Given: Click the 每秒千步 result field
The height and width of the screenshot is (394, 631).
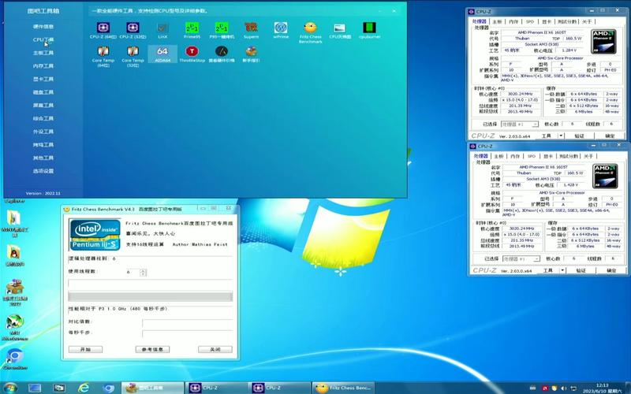Looking at the screenshot, I should (x=188, y=333).
